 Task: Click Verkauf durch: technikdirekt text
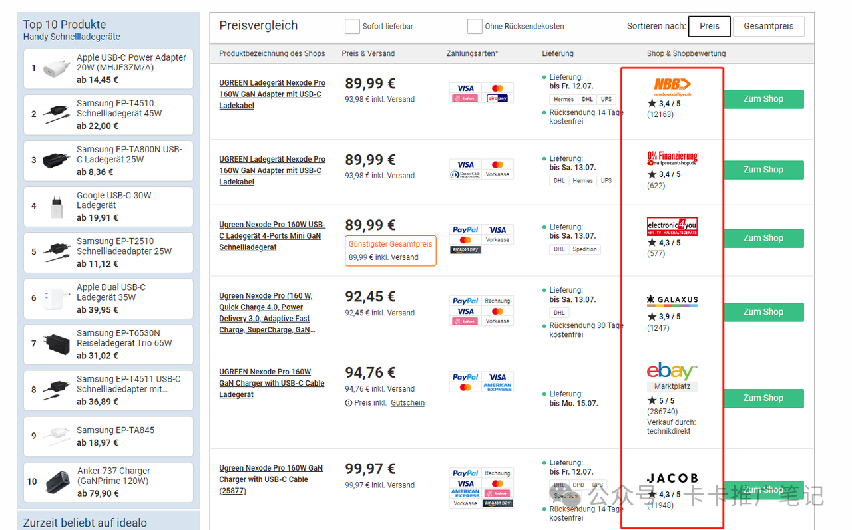(x=671, y=426)
